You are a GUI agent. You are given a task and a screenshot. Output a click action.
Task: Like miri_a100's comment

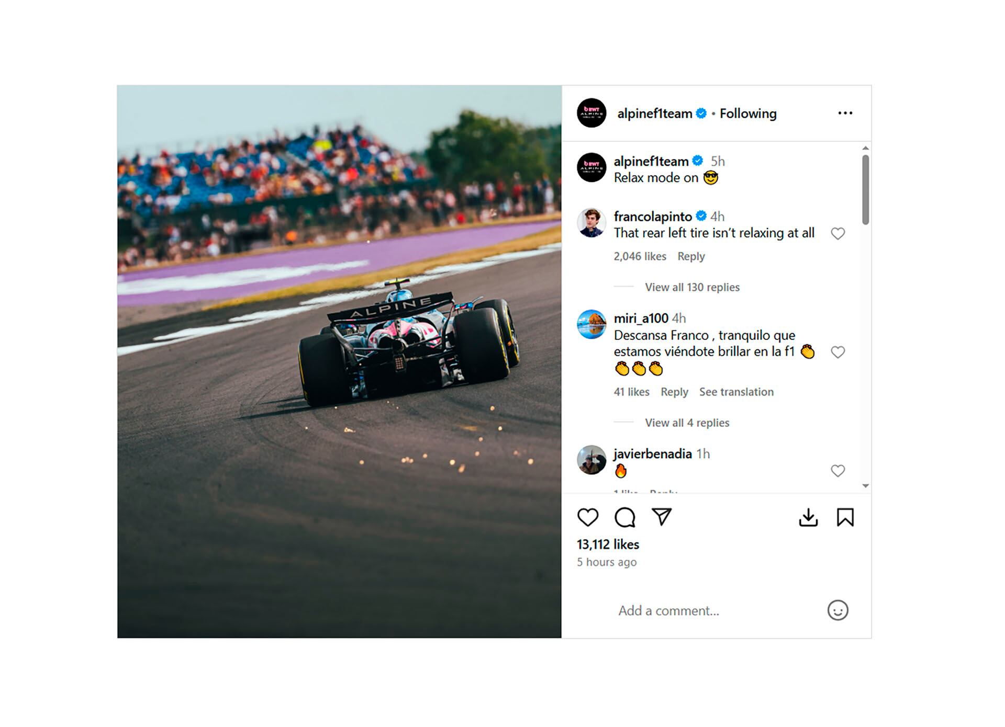pyautogui.click(x=837, y=352)
